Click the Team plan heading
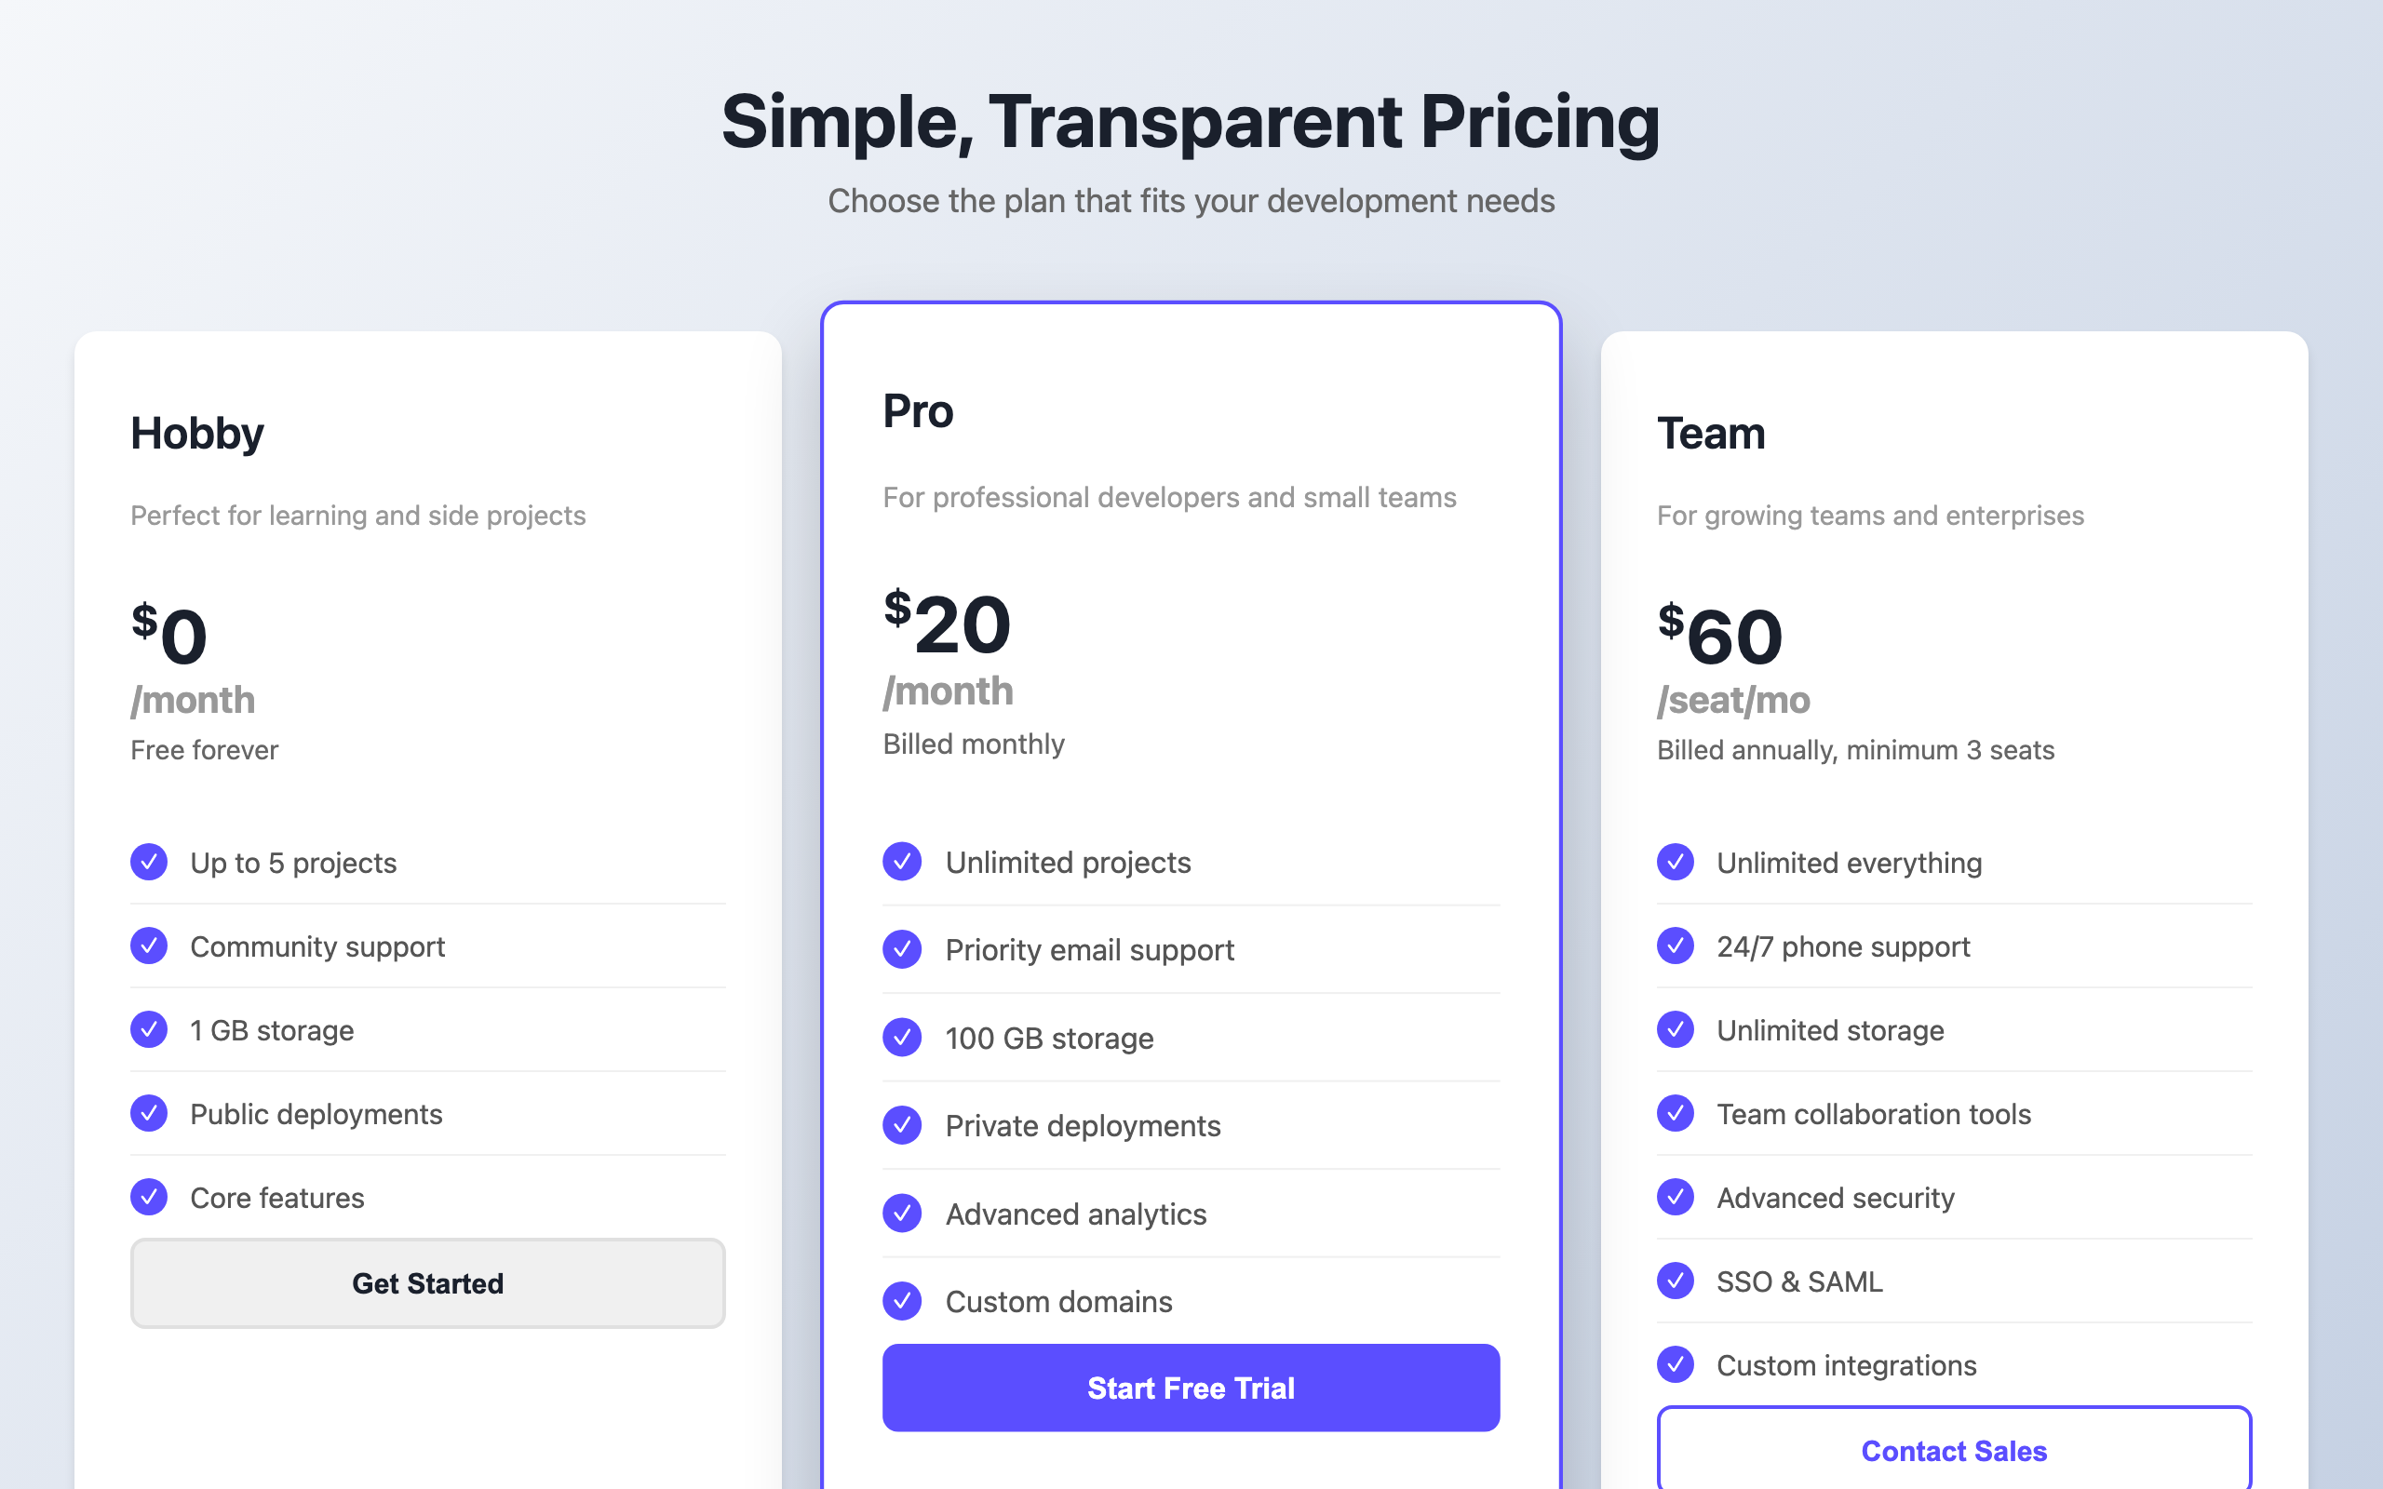Image resolution: width=2383 pixels, height=1489 pixels. click(x=1710, y=434)
